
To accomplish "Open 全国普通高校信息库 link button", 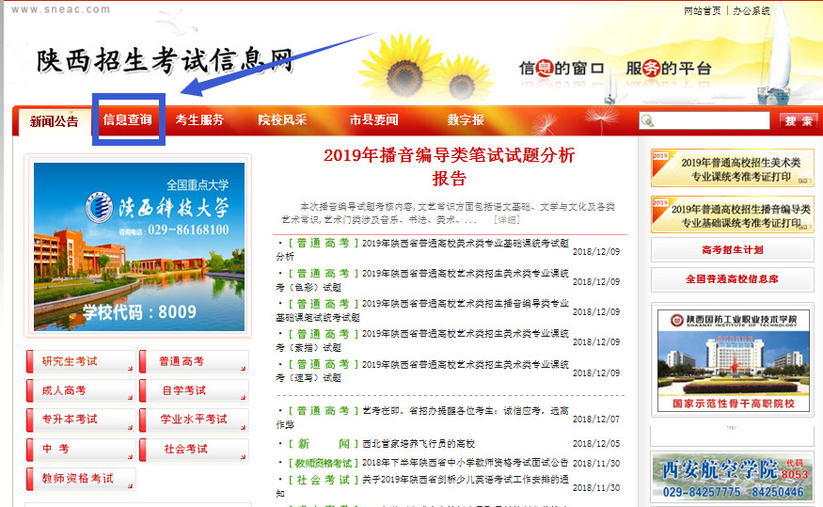I will [732, 280].
